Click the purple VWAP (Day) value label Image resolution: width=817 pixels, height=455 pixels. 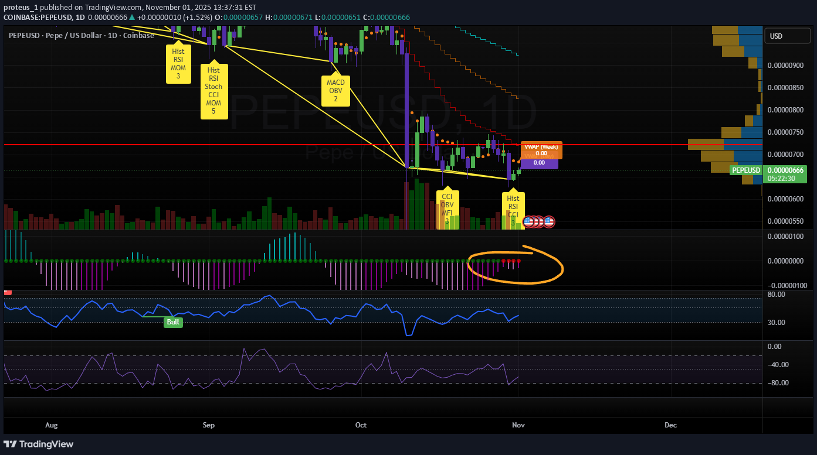[539, 163]
